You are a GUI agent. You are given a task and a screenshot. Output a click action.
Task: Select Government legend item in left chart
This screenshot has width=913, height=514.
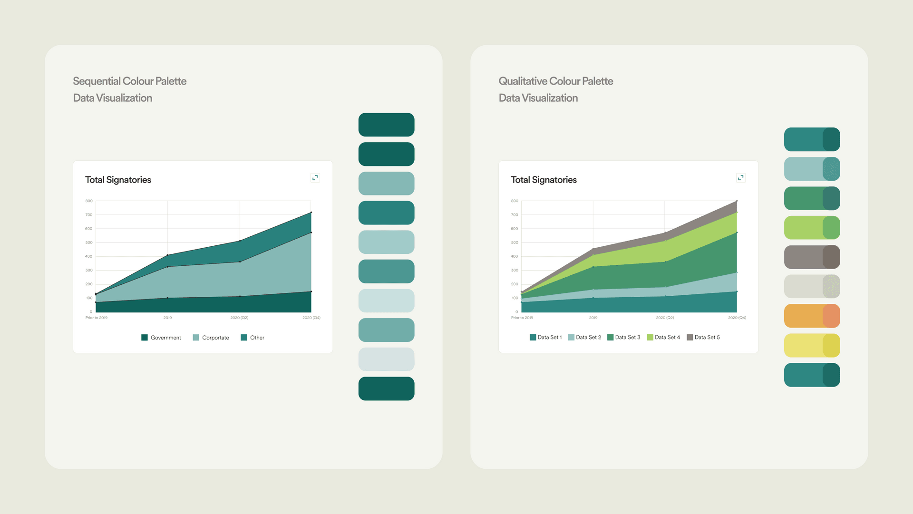point(159,337)
